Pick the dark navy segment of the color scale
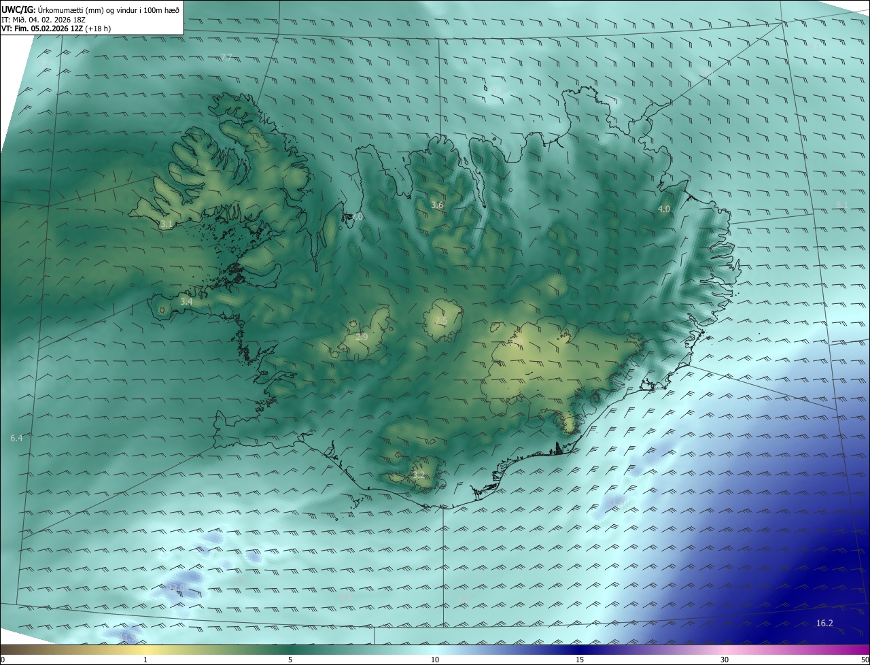Image resolution: width=870 pixels, height=665 pixels. (580, 650)
